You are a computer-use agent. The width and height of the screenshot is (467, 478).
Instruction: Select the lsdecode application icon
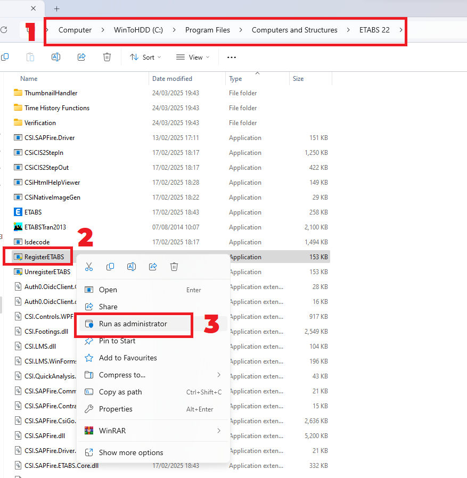(18, 242)
